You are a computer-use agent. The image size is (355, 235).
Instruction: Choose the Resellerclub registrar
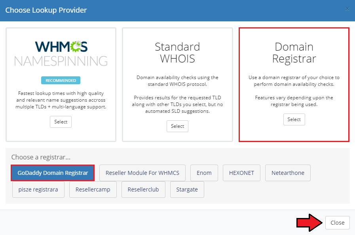pyautogui.click(x=143, y=190)
